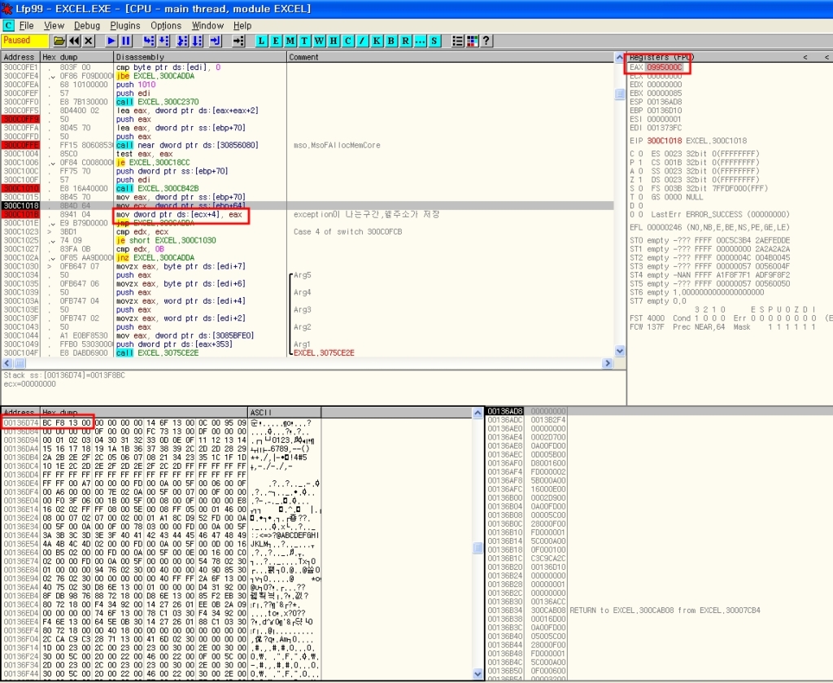Open the File menu
Image resolution: width=833 pixels, height=683 pixels.
click(x=27, y=25)
